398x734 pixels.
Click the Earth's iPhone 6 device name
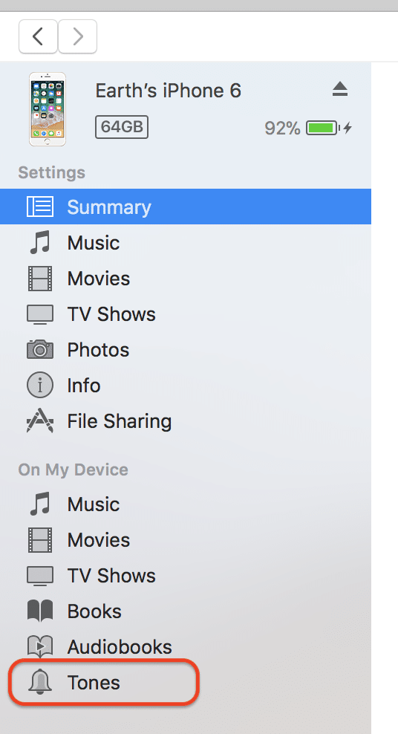(x=169, y=90)
